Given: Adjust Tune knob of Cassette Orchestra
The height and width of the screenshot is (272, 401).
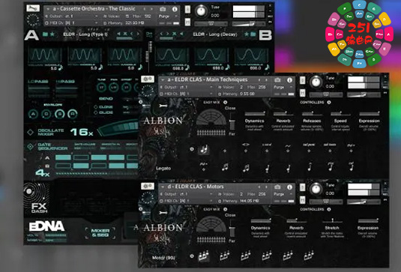Looking at the screenshot, I should [202, 11].
